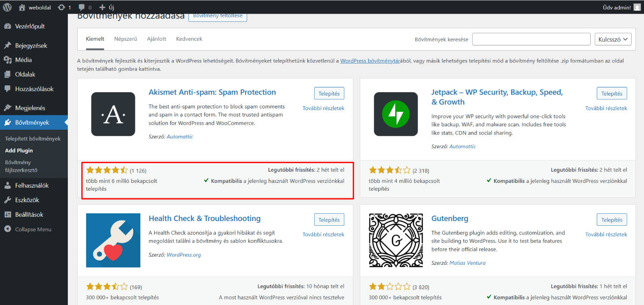Image resolution: width=644 pixels, height=305 pixels.
Task: Click the "(3 820)" Gutenberg rating count
Action: click(x=421, y=287)
